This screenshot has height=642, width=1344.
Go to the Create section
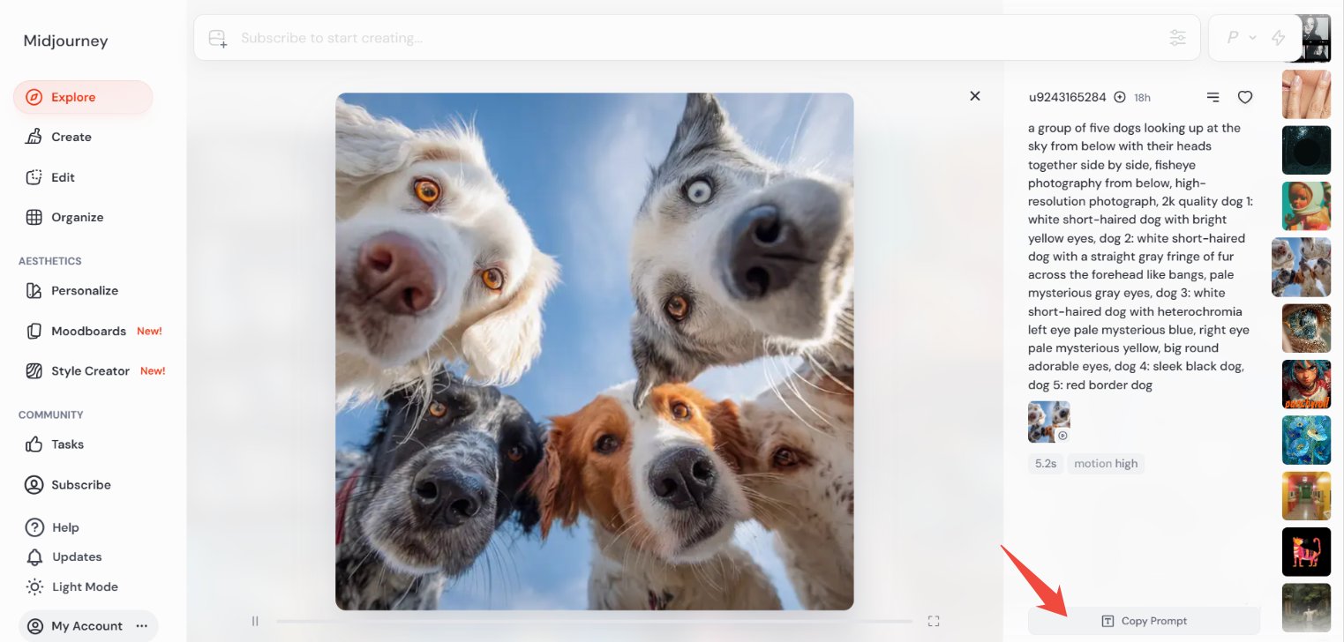71,137
